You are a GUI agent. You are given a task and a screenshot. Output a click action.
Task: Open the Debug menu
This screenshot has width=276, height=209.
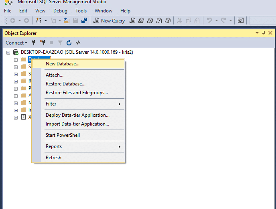click(60, 11)
